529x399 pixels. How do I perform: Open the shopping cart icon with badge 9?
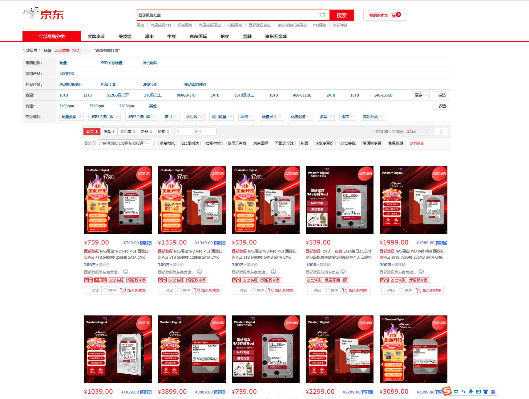(396, 15)
